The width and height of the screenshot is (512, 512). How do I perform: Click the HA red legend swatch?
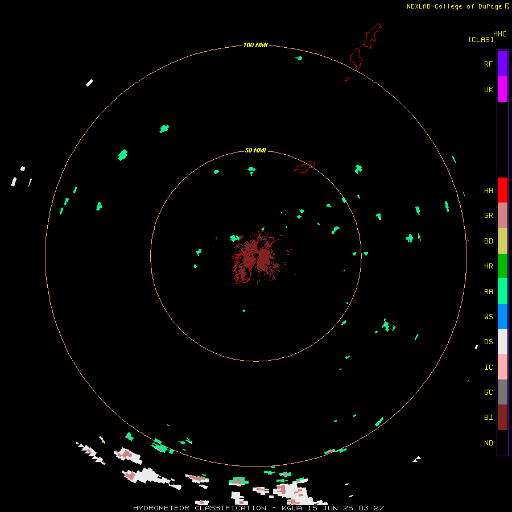click(502, 190)
